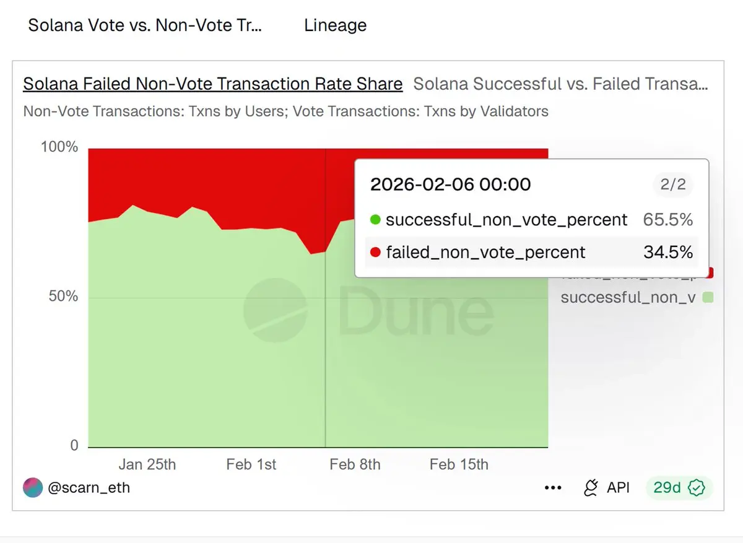This screenshot has height=543, width=743.
Task: Visit the @scarn_eth profile link
Action: [x=89, y=488]
